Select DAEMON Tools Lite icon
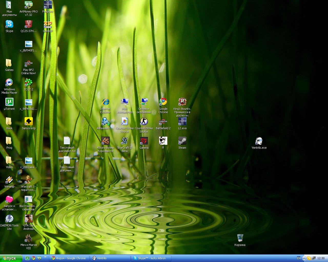The image size is (328, 262). coord(9,223)
